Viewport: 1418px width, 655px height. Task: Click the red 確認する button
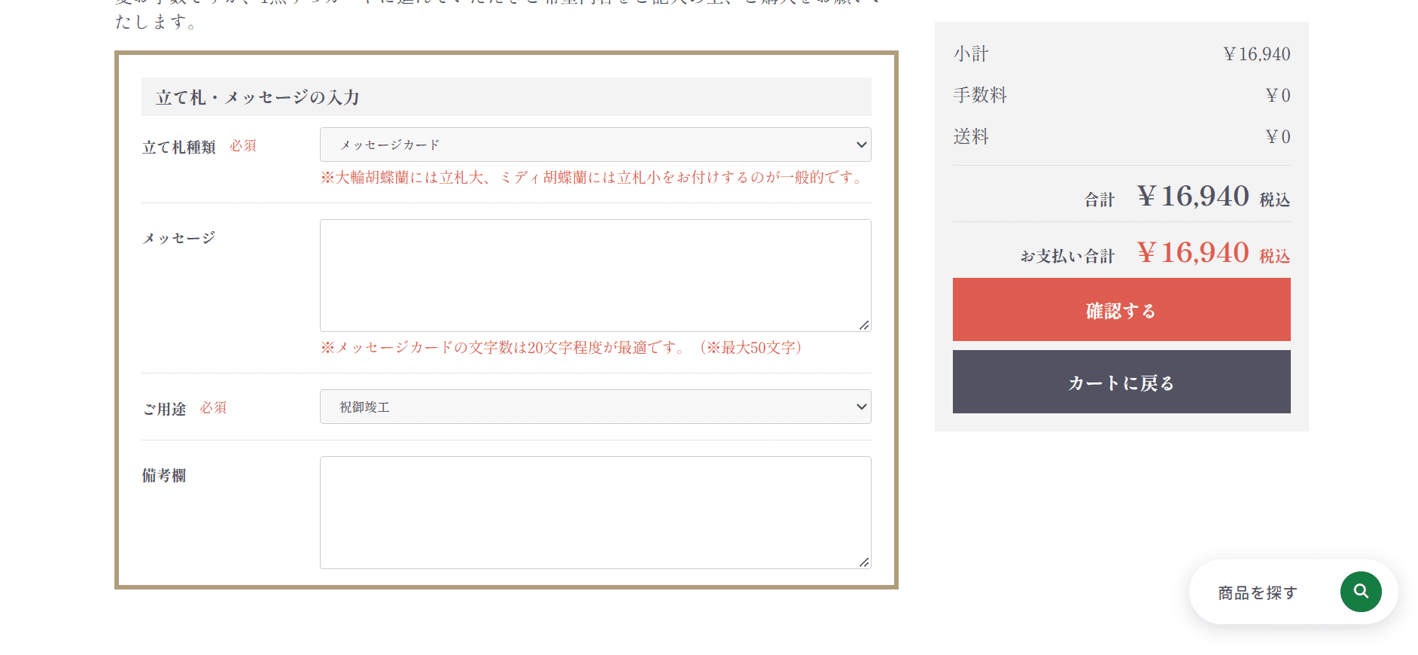(x=1121, y=309)
